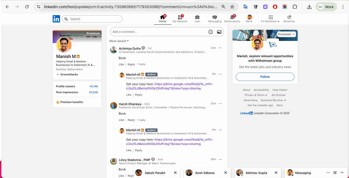Open Post impressions stats
The width and height of the screenshot is (349, 178).
[x=77, y=92]
